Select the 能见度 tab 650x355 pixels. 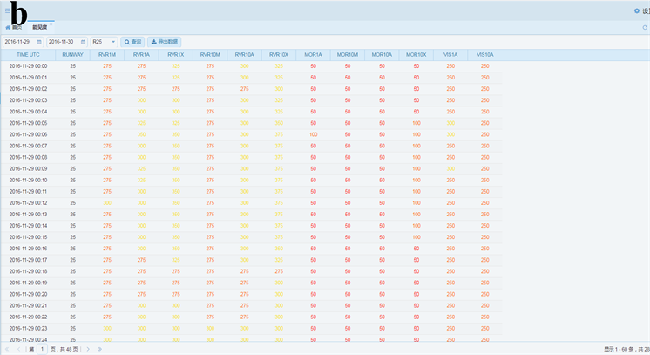click(x=40, y=28)
